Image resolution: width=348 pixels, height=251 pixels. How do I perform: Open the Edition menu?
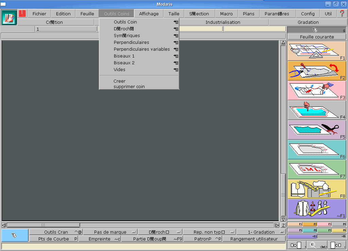[63, 14]
